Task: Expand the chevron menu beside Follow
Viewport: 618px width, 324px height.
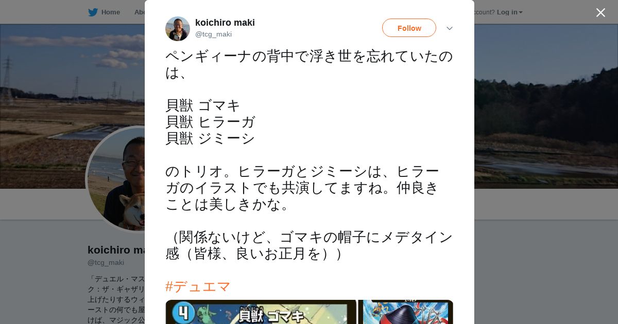Action: click(x=450, y=28)
